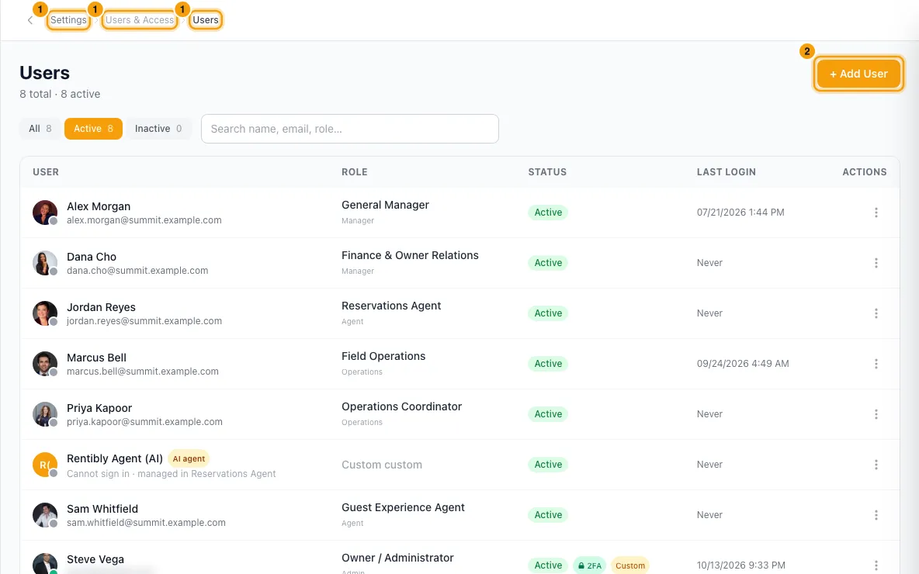Viewport: 919px width, 574px height.
Task: Click the 8 total · 8 active summary
Action: 60,95
